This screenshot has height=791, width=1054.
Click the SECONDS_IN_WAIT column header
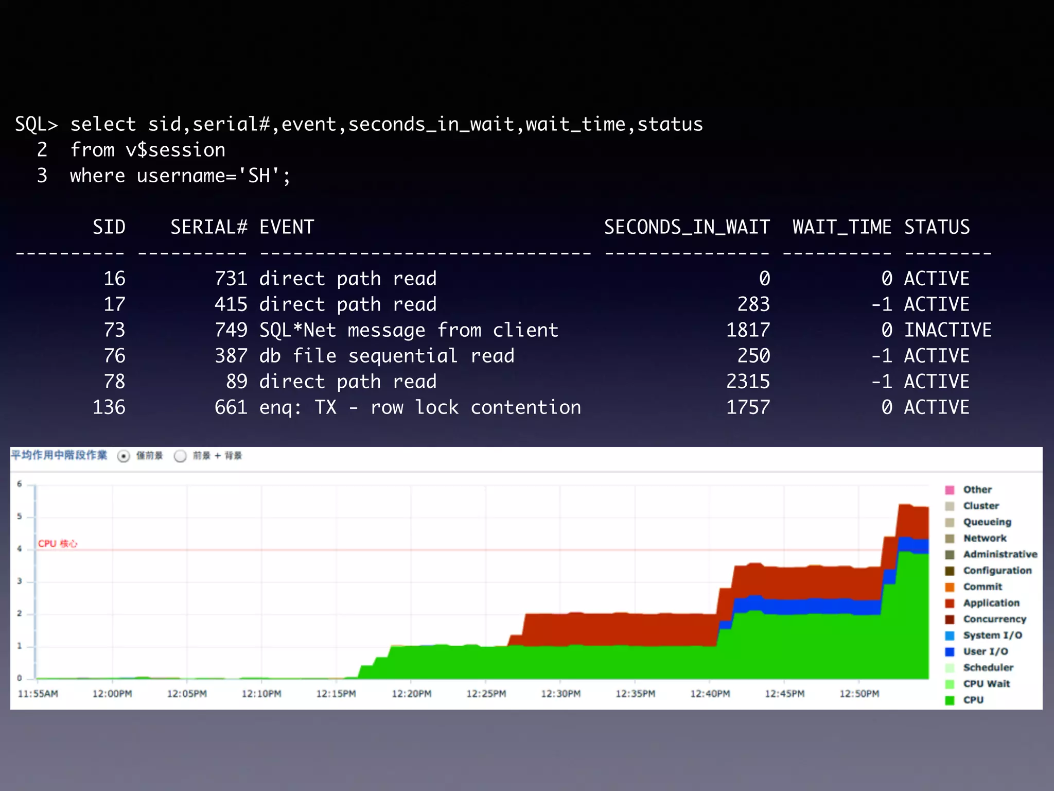pyautogui.click(x=687, y=227)
